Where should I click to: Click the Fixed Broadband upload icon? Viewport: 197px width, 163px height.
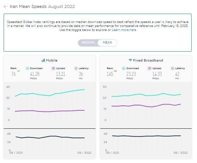coord(149,68)
